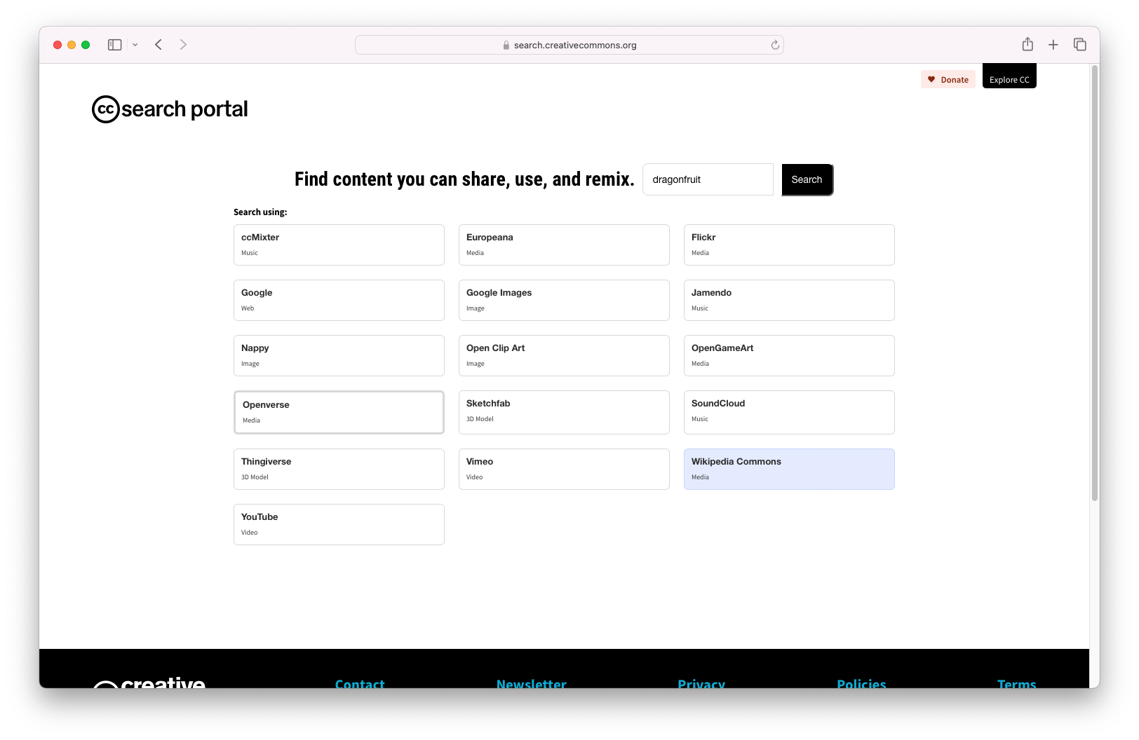Reload the page via address bar icon
Image resolution: width=1139 pixels, height=740 pixels.
(775, 45)
